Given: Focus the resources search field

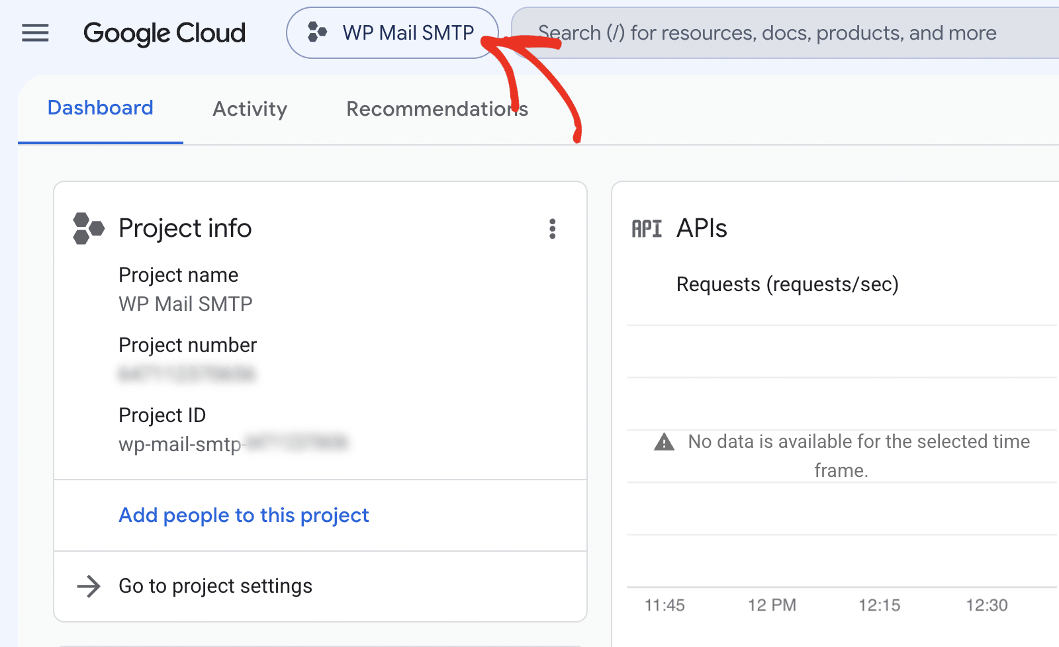Looking at the screenshot, I should click(x=785, y=33).
